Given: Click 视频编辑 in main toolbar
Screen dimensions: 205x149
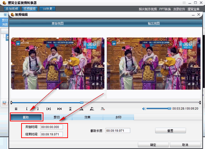Looking at the screenshot, I should point(29,9).
